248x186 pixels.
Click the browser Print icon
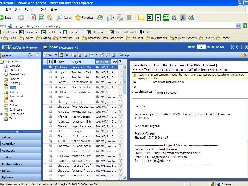[120, 18]
